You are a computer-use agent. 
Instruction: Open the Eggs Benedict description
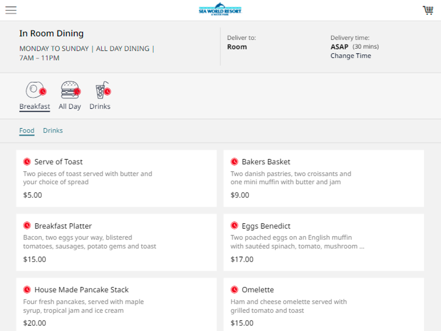(297, 242)
